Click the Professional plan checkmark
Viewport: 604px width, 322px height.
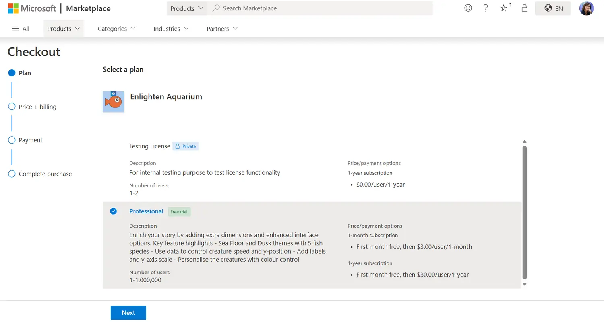click(x=113, y=211)
